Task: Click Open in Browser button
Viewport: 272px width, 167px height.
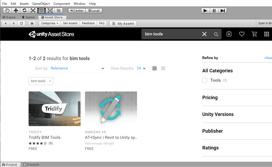Action: 264,23
